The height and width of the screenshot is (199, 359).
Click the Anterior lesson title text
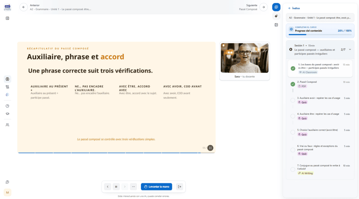pyautogui.click(x=60, y=9)
